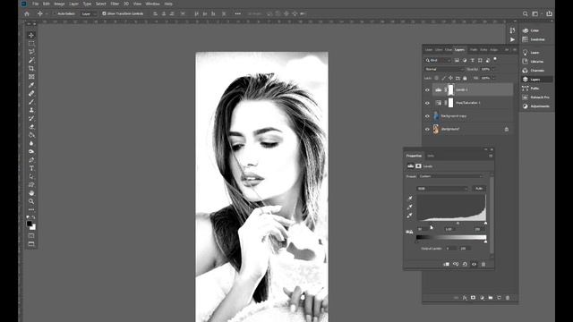Open the layer Fill dropdown arrow
The image size is (573, 322).
pyautogui.click(x=493, y=78)
